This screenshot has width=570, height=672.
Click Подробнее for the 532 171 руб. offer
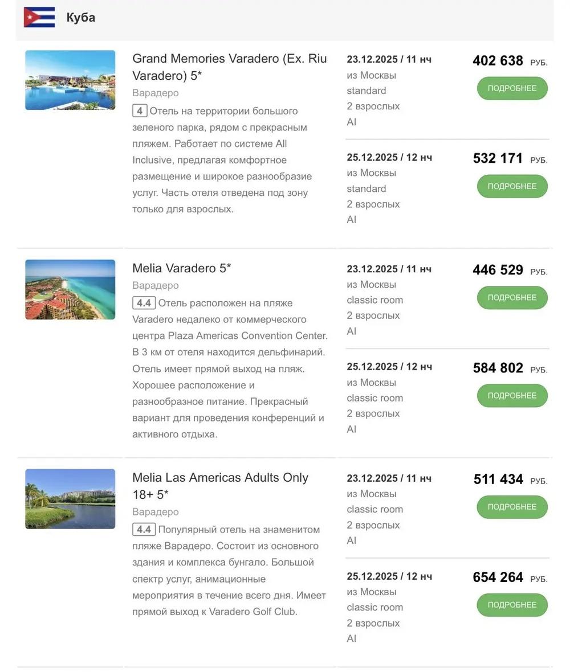512,186
